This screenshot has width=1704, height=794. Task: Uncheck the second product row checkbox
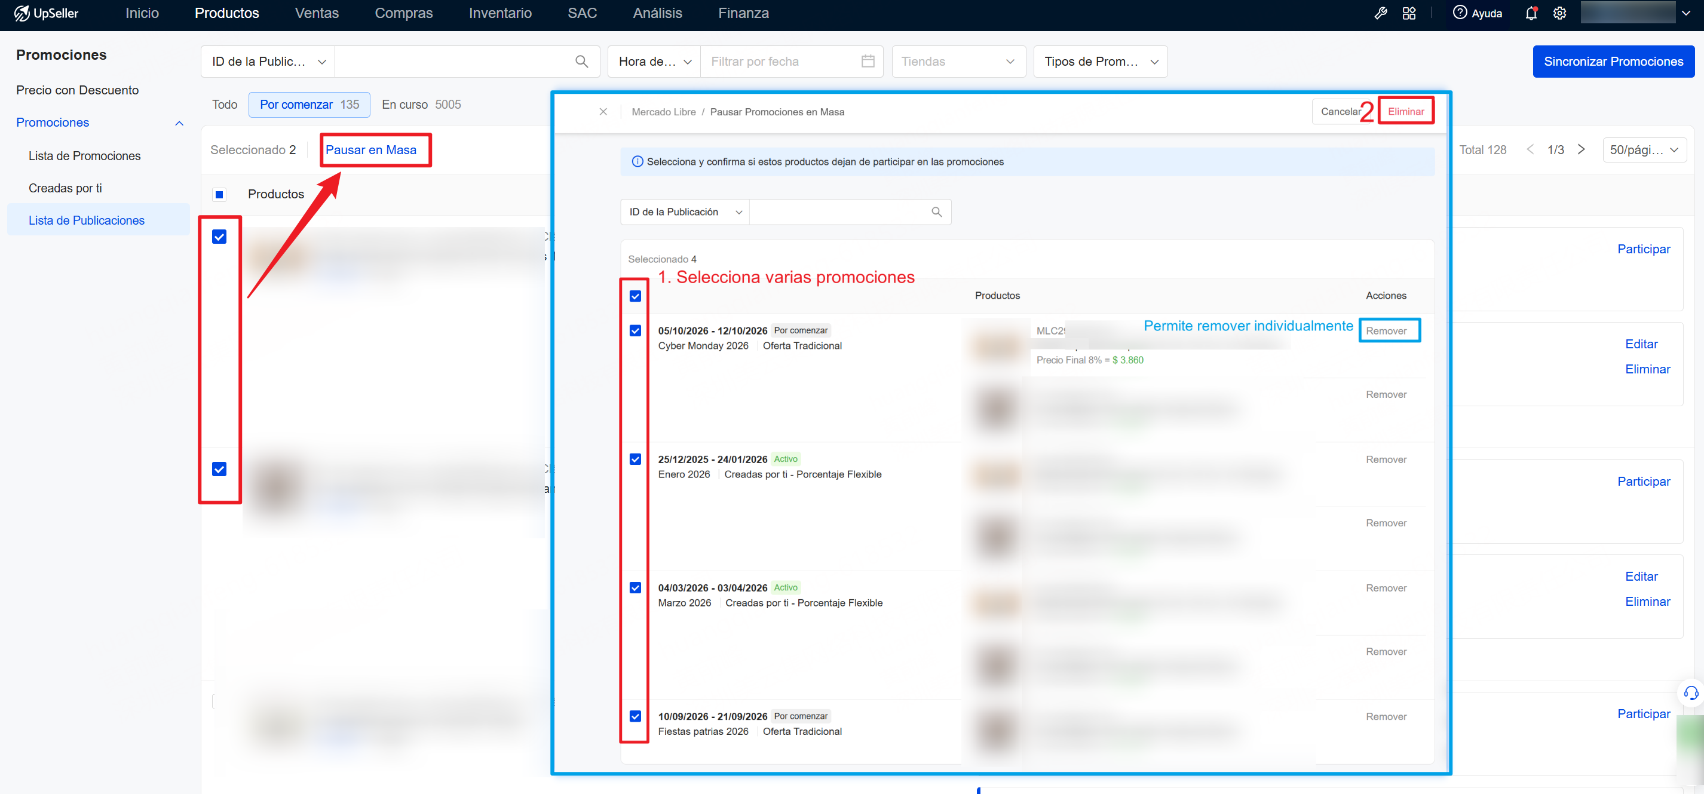tap(219, 469)
